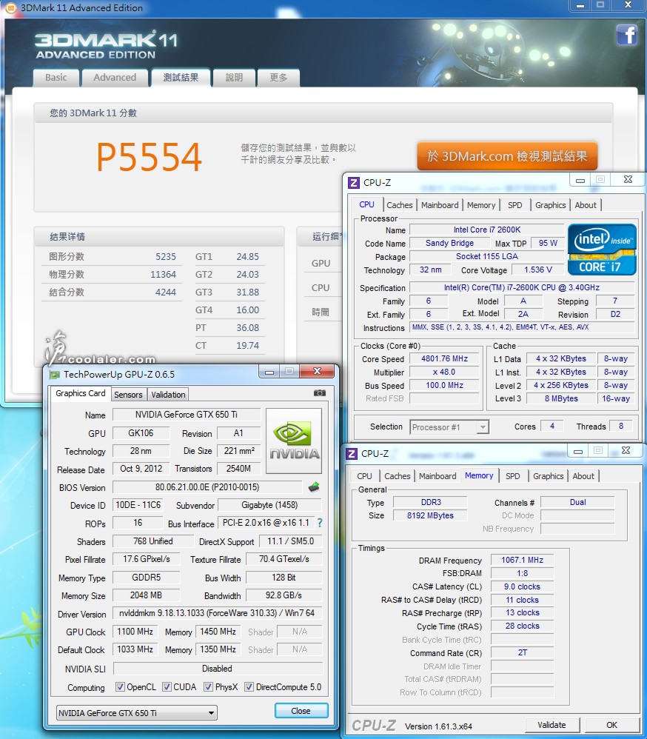Click the lower CPU-Z window's Z icon

pyautogui.click(x=352, y=453)
